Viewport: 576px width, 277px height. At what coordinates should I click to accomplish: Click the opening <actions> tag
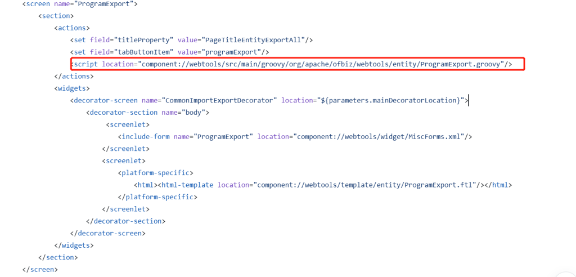[72, 28]
